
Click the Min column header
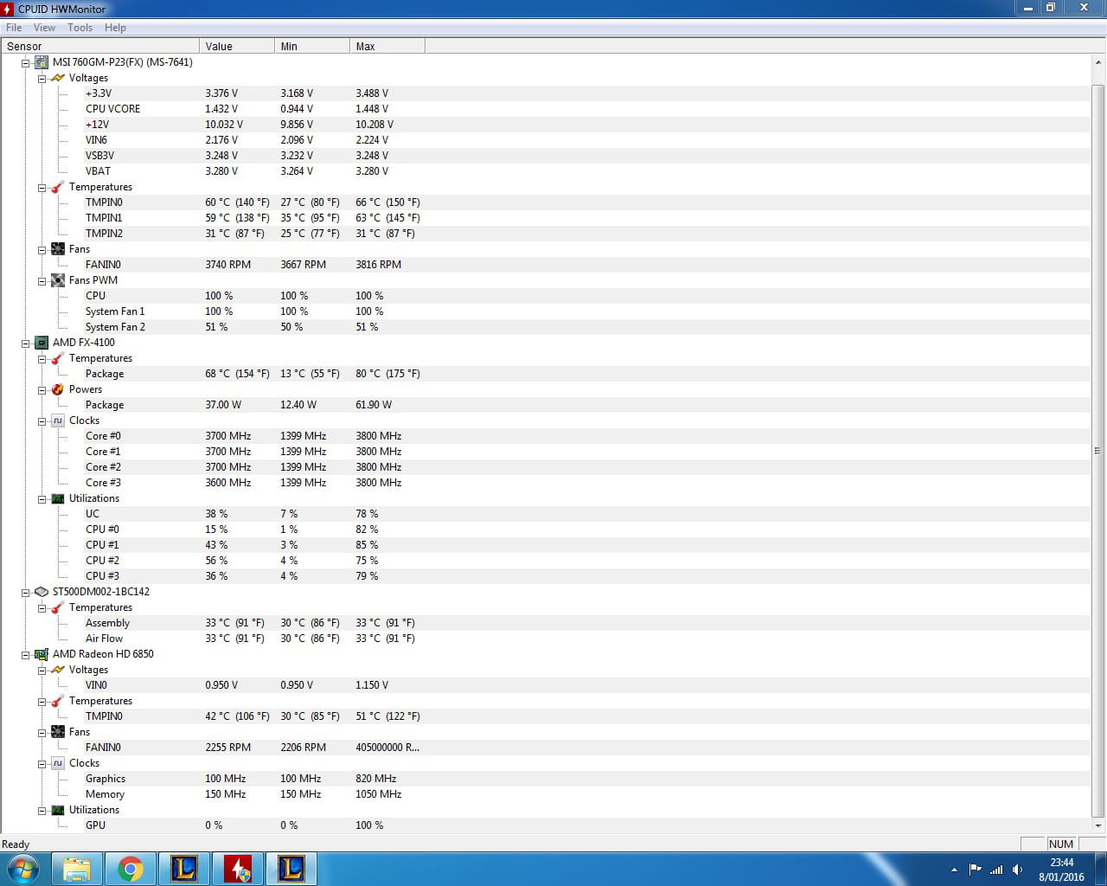pos(312,46)
